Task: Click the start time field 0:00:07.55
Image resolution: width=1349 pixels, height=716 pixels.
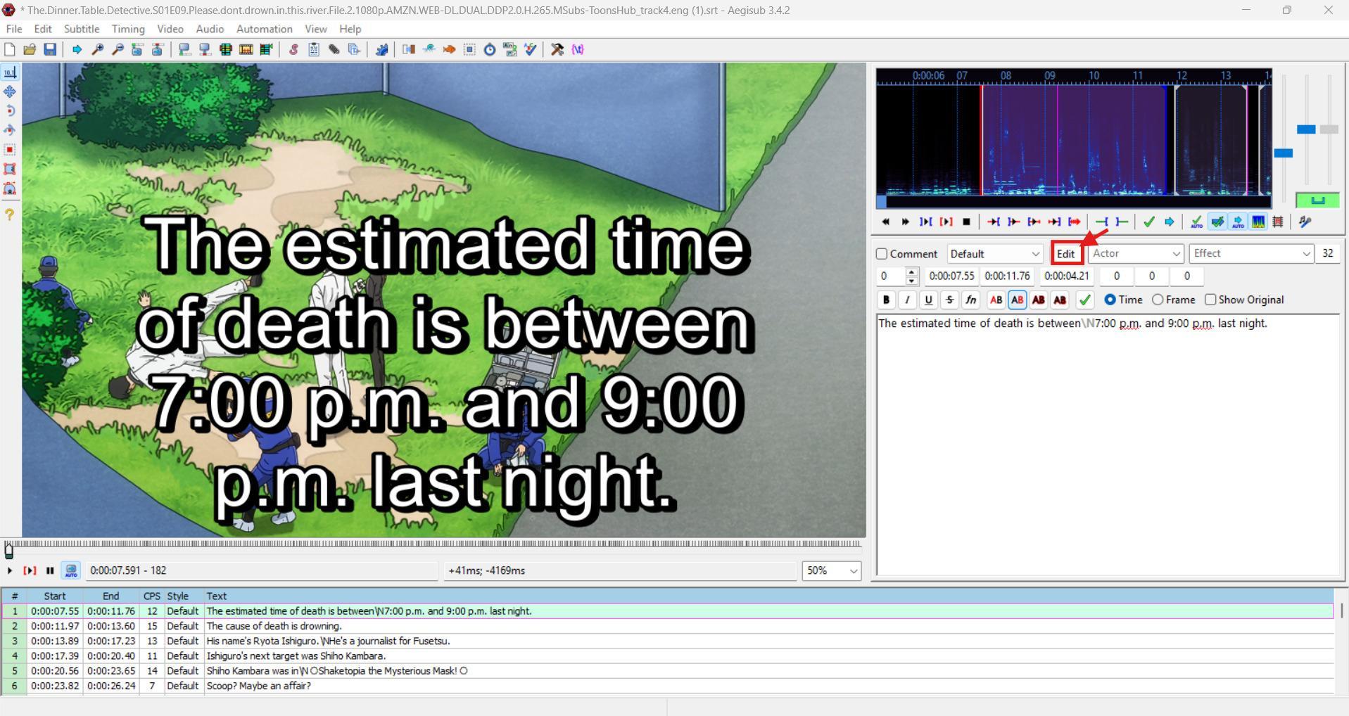Action: (952, 276)
